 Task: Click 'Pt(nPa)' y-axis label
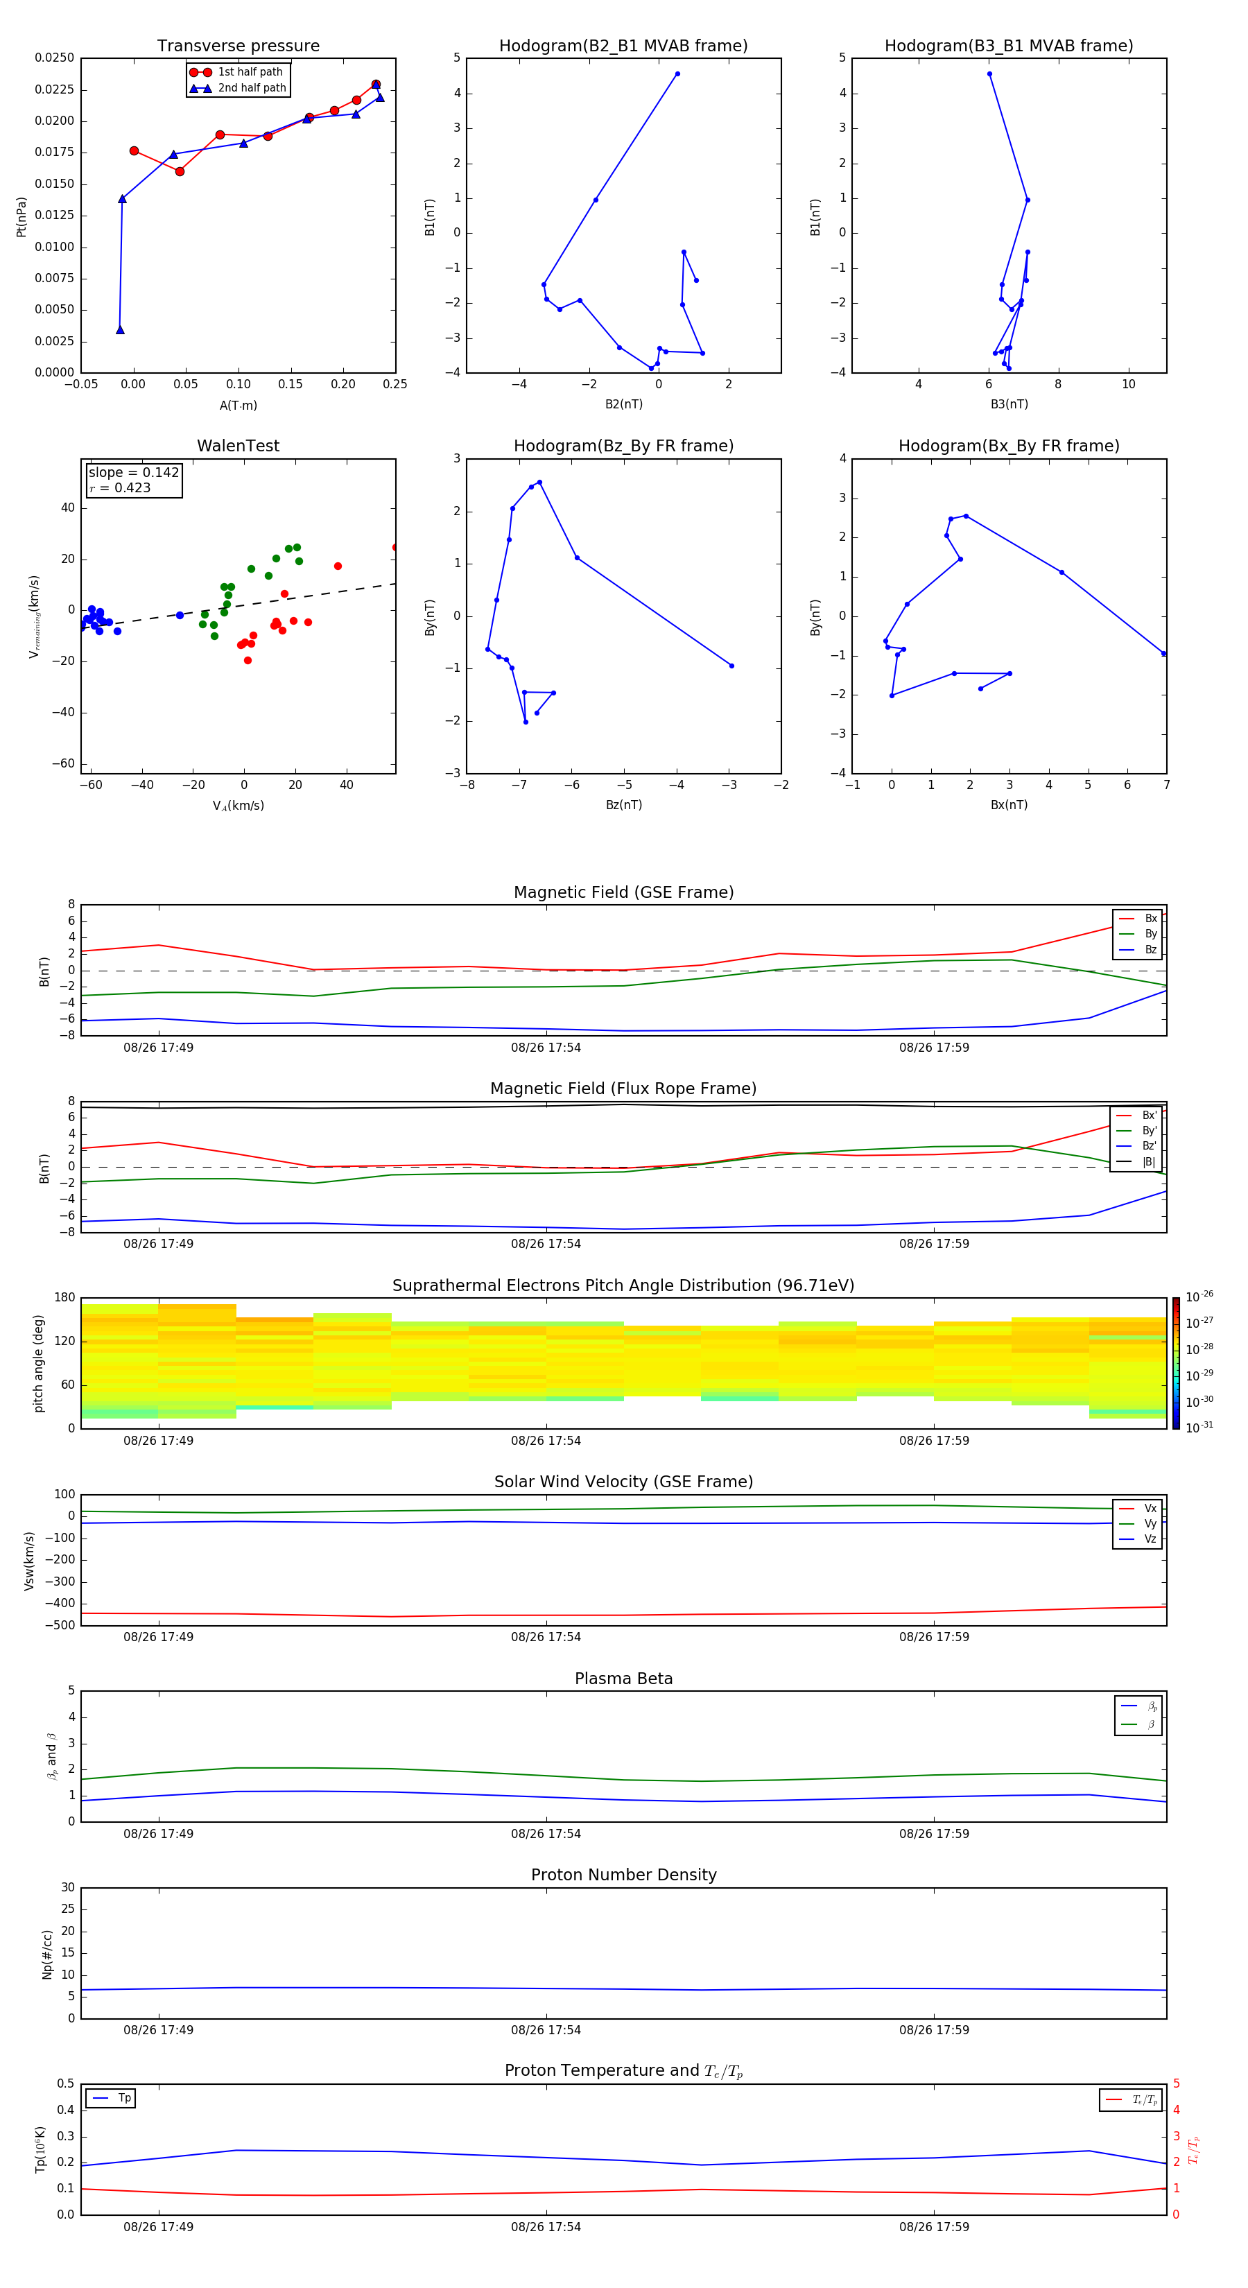21,217
